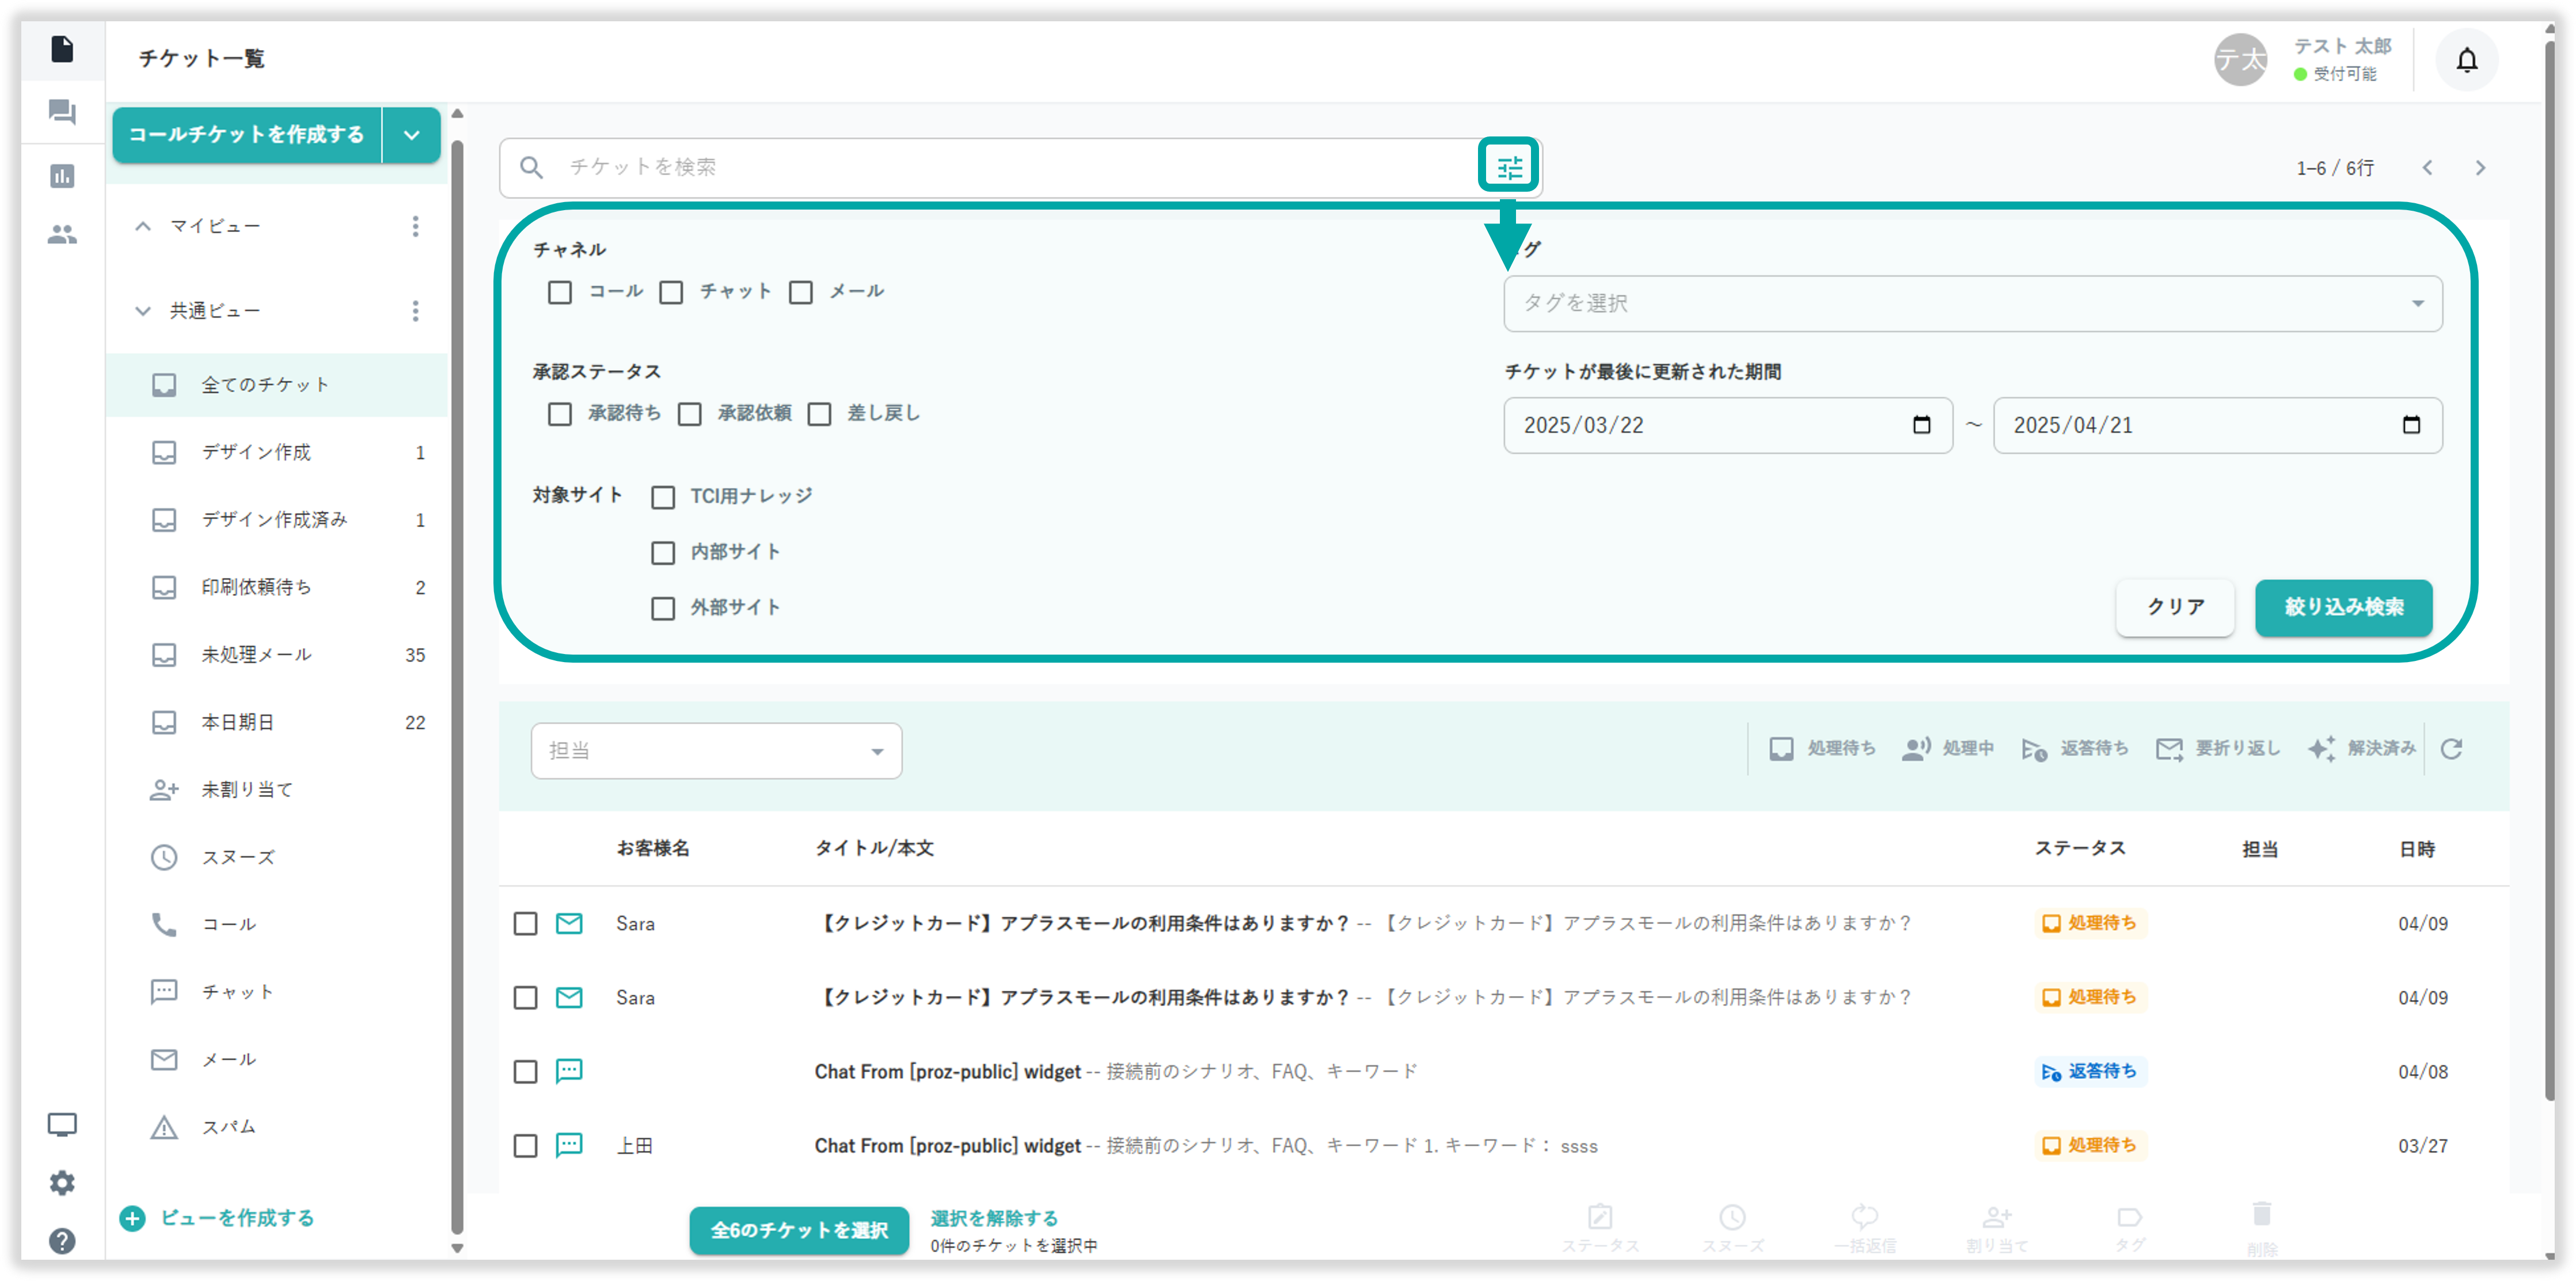Click the チケットを検索 search field
Viewport: 2576px width, 1281px height.
[1000, 167]
